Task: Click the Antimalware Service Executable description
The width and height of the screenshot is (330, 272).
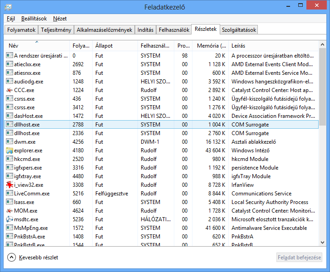Action: click(269, 228)
